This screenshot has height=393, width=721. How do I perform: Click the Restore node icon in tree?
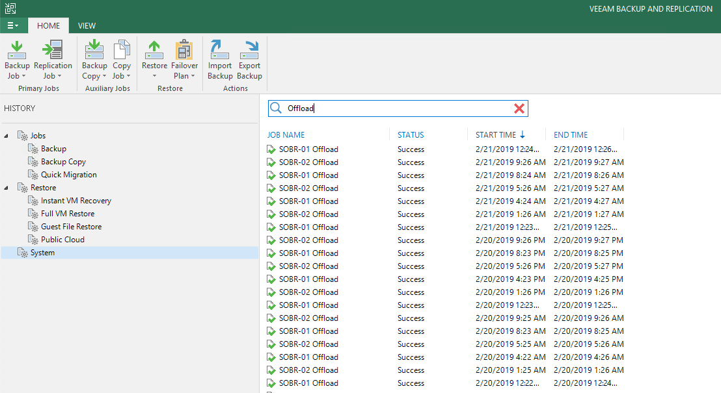[23, 187]
